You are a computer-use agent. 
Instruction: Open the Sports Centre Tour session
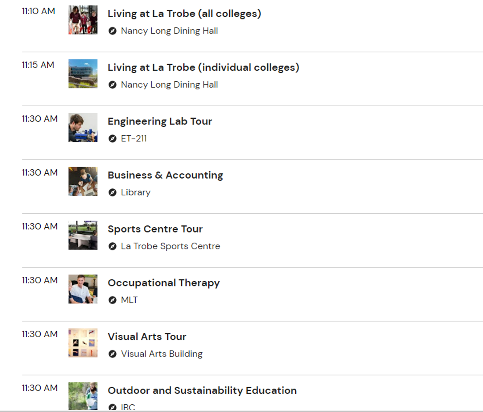pos(155,229)
